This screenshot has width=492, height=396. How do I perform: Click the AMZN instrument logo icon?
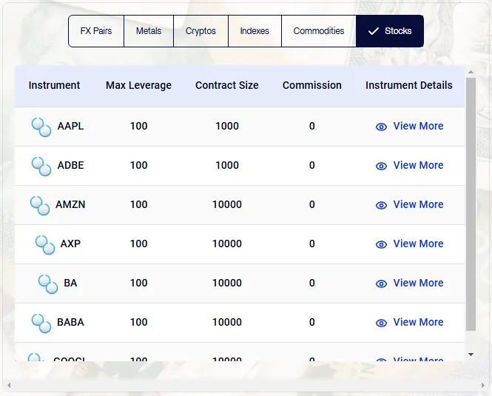click(40, 205)
